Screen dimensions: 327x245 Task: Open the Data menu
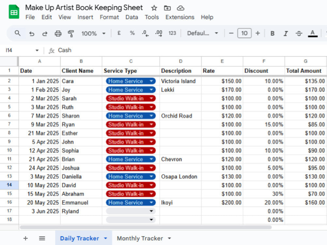coord(131,17)
